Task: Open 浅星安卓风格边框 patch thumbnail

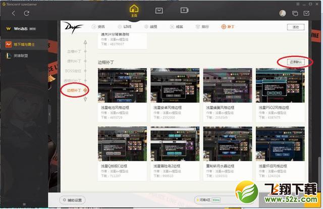Action: (175, 86)
